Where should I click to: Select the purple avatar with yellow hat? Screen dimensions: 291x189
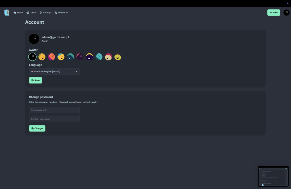coord(89,57)
